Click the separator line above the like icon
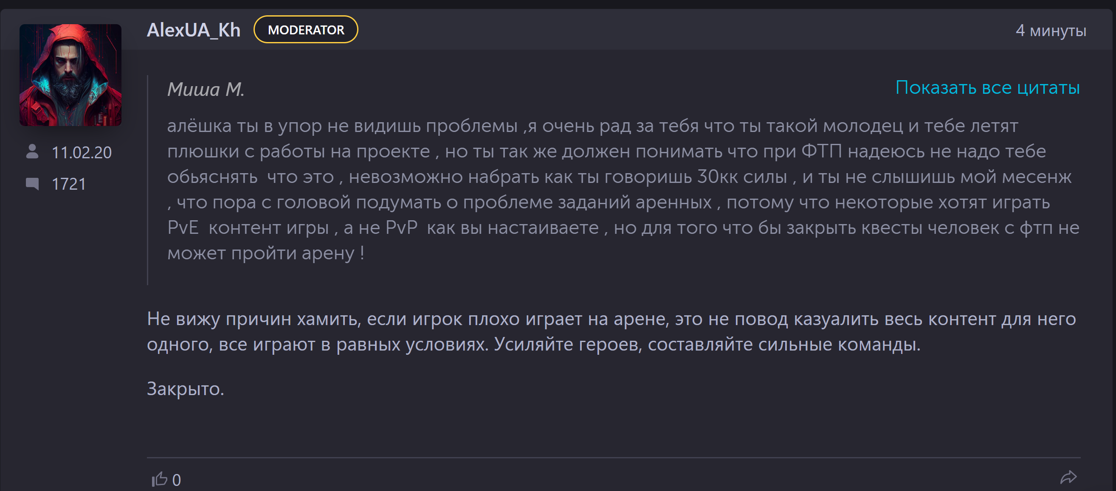This screenshot has height=491, width=1116. (614, 457)
